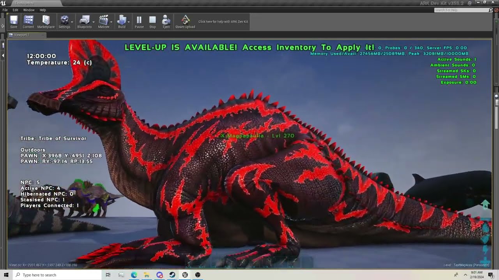Open the Settings toolbar icon

pyautogui.click(x=64, y=22)
